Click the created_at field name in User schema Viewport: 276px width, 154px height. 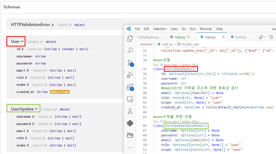(25, 92)
